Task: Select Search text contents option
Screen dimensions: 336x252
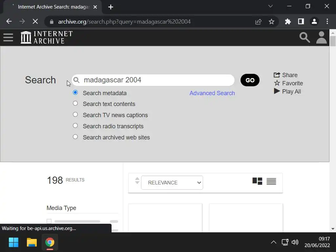Action: pyautogui.click(x=75, y=103)
